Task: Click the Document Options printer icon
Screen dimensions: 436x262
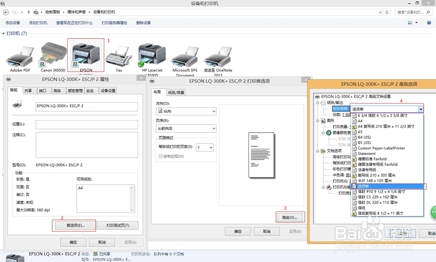Action: (x=323, y=151)
